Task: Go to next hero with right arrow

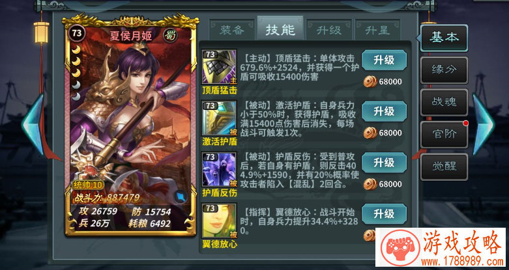Action: point(483,125)
